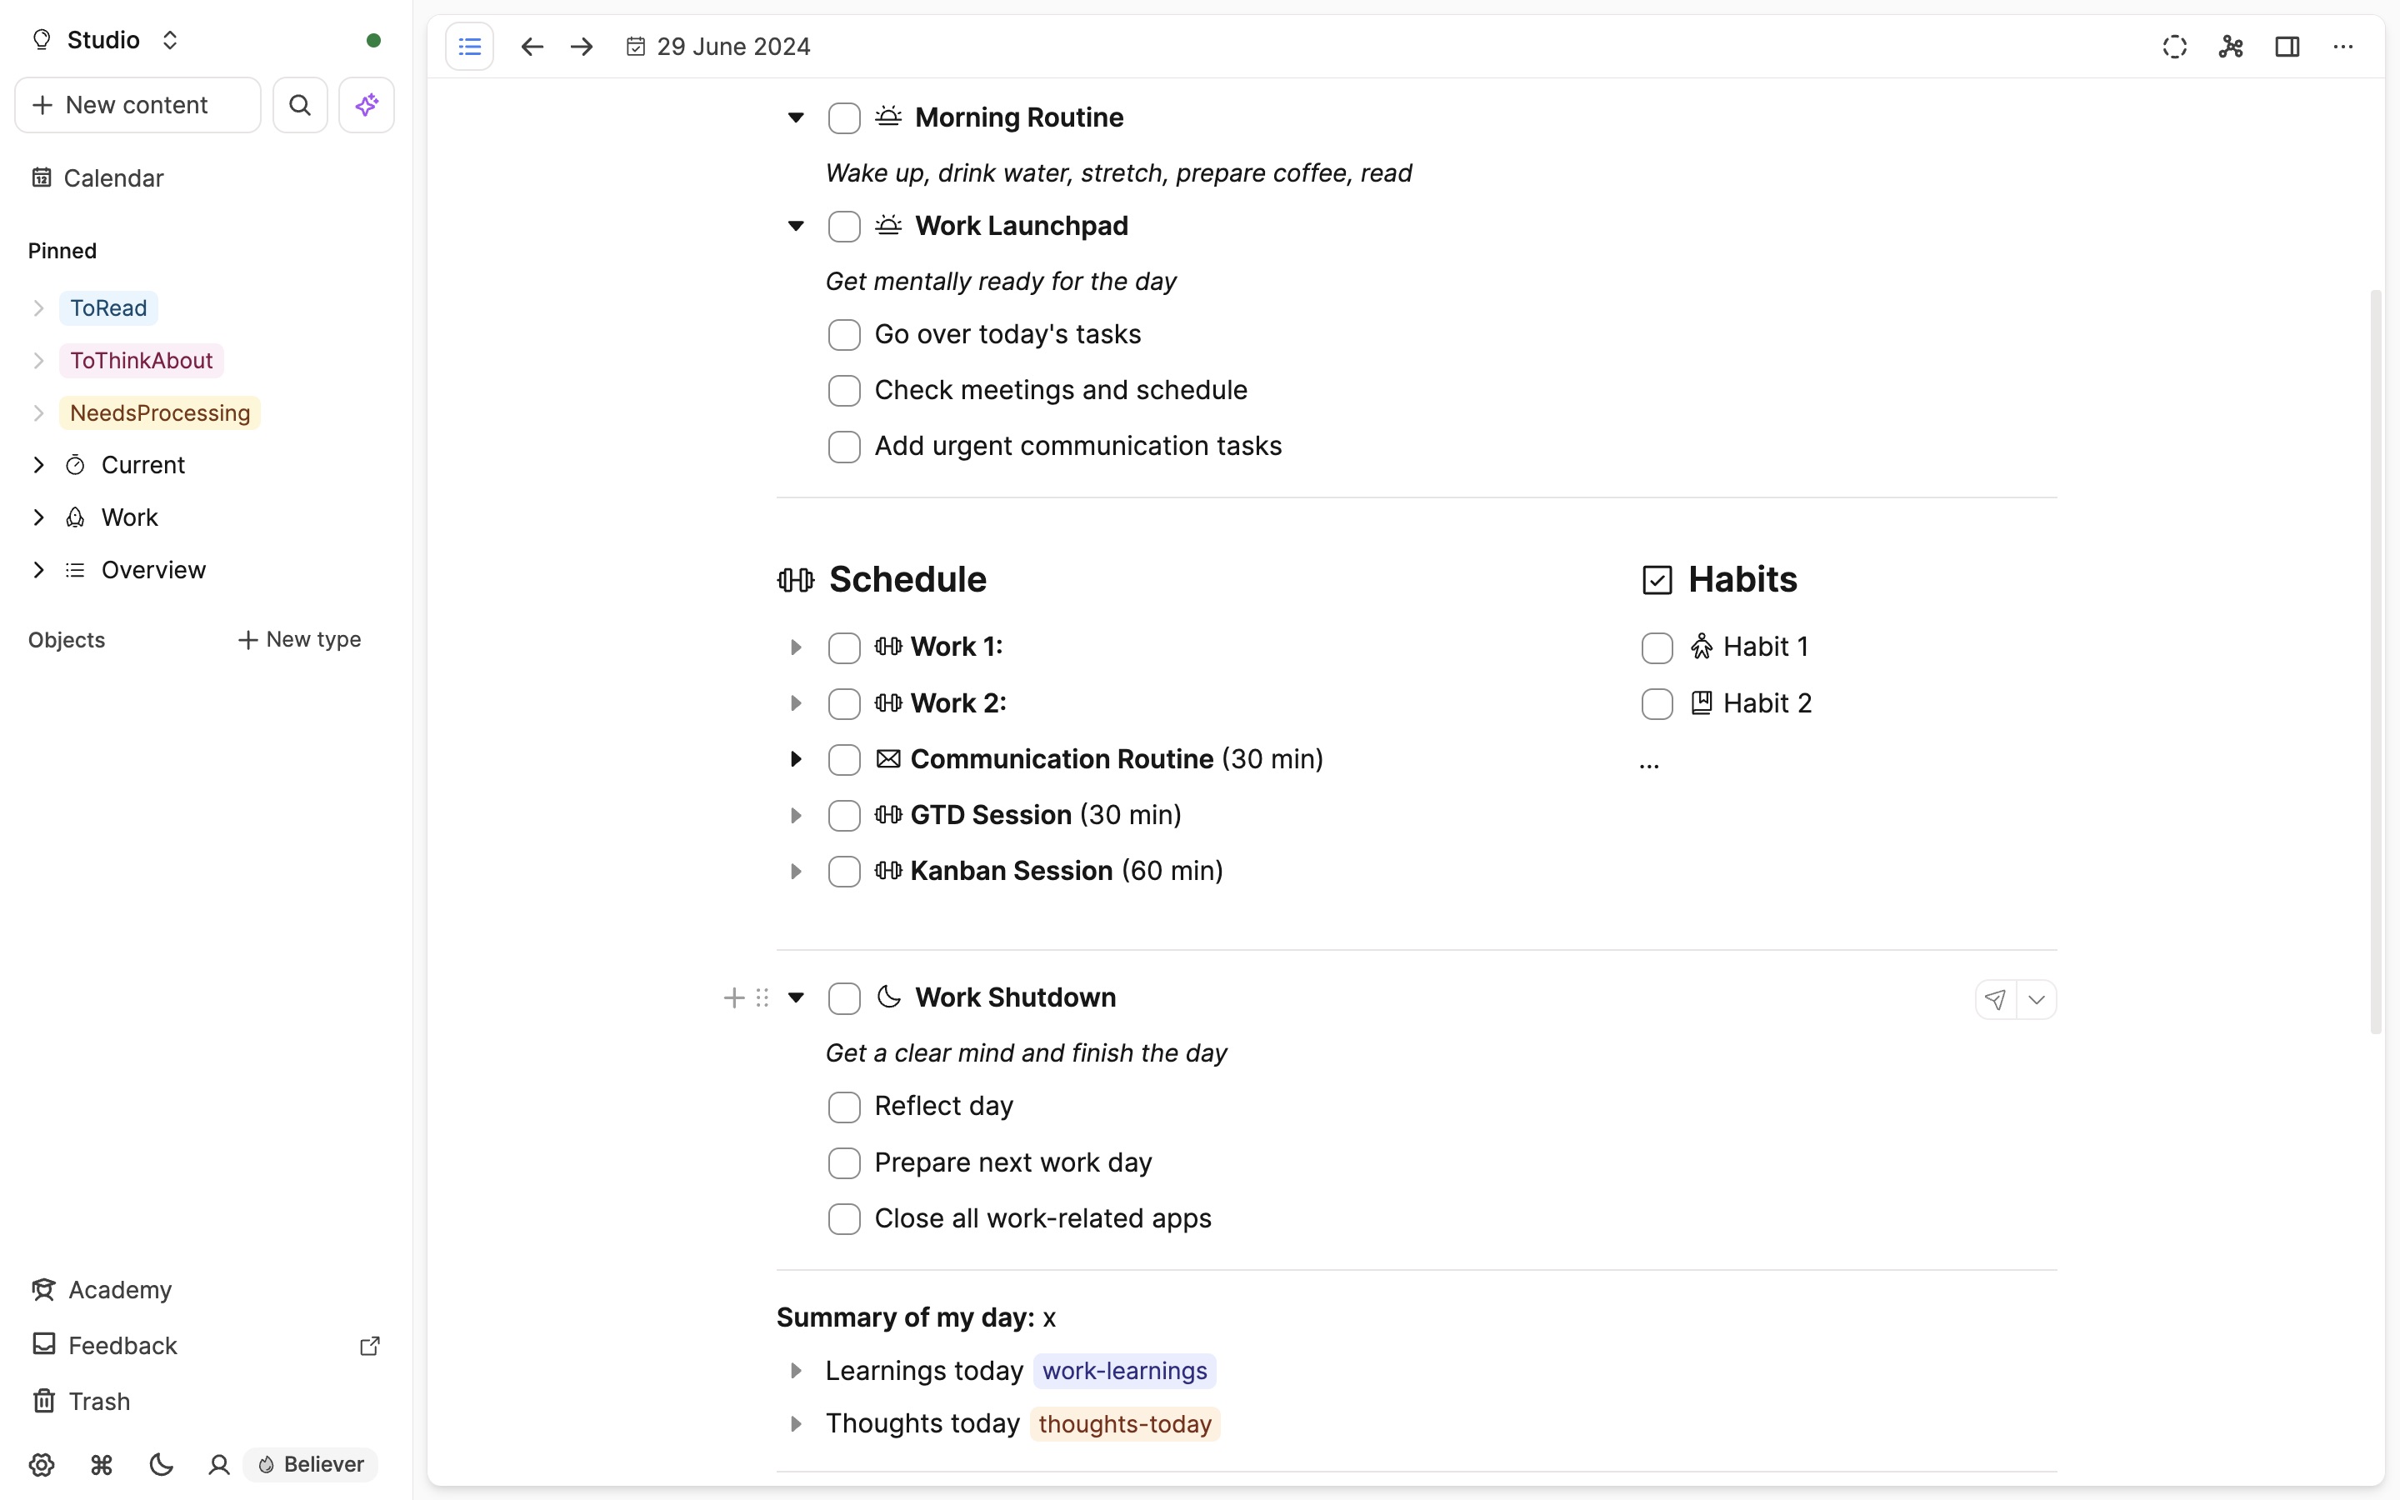The height and width of the screenshot is (1500, 2400).
Task: Check the Morning Routine checkbox
Action: [x=844, y=118]
